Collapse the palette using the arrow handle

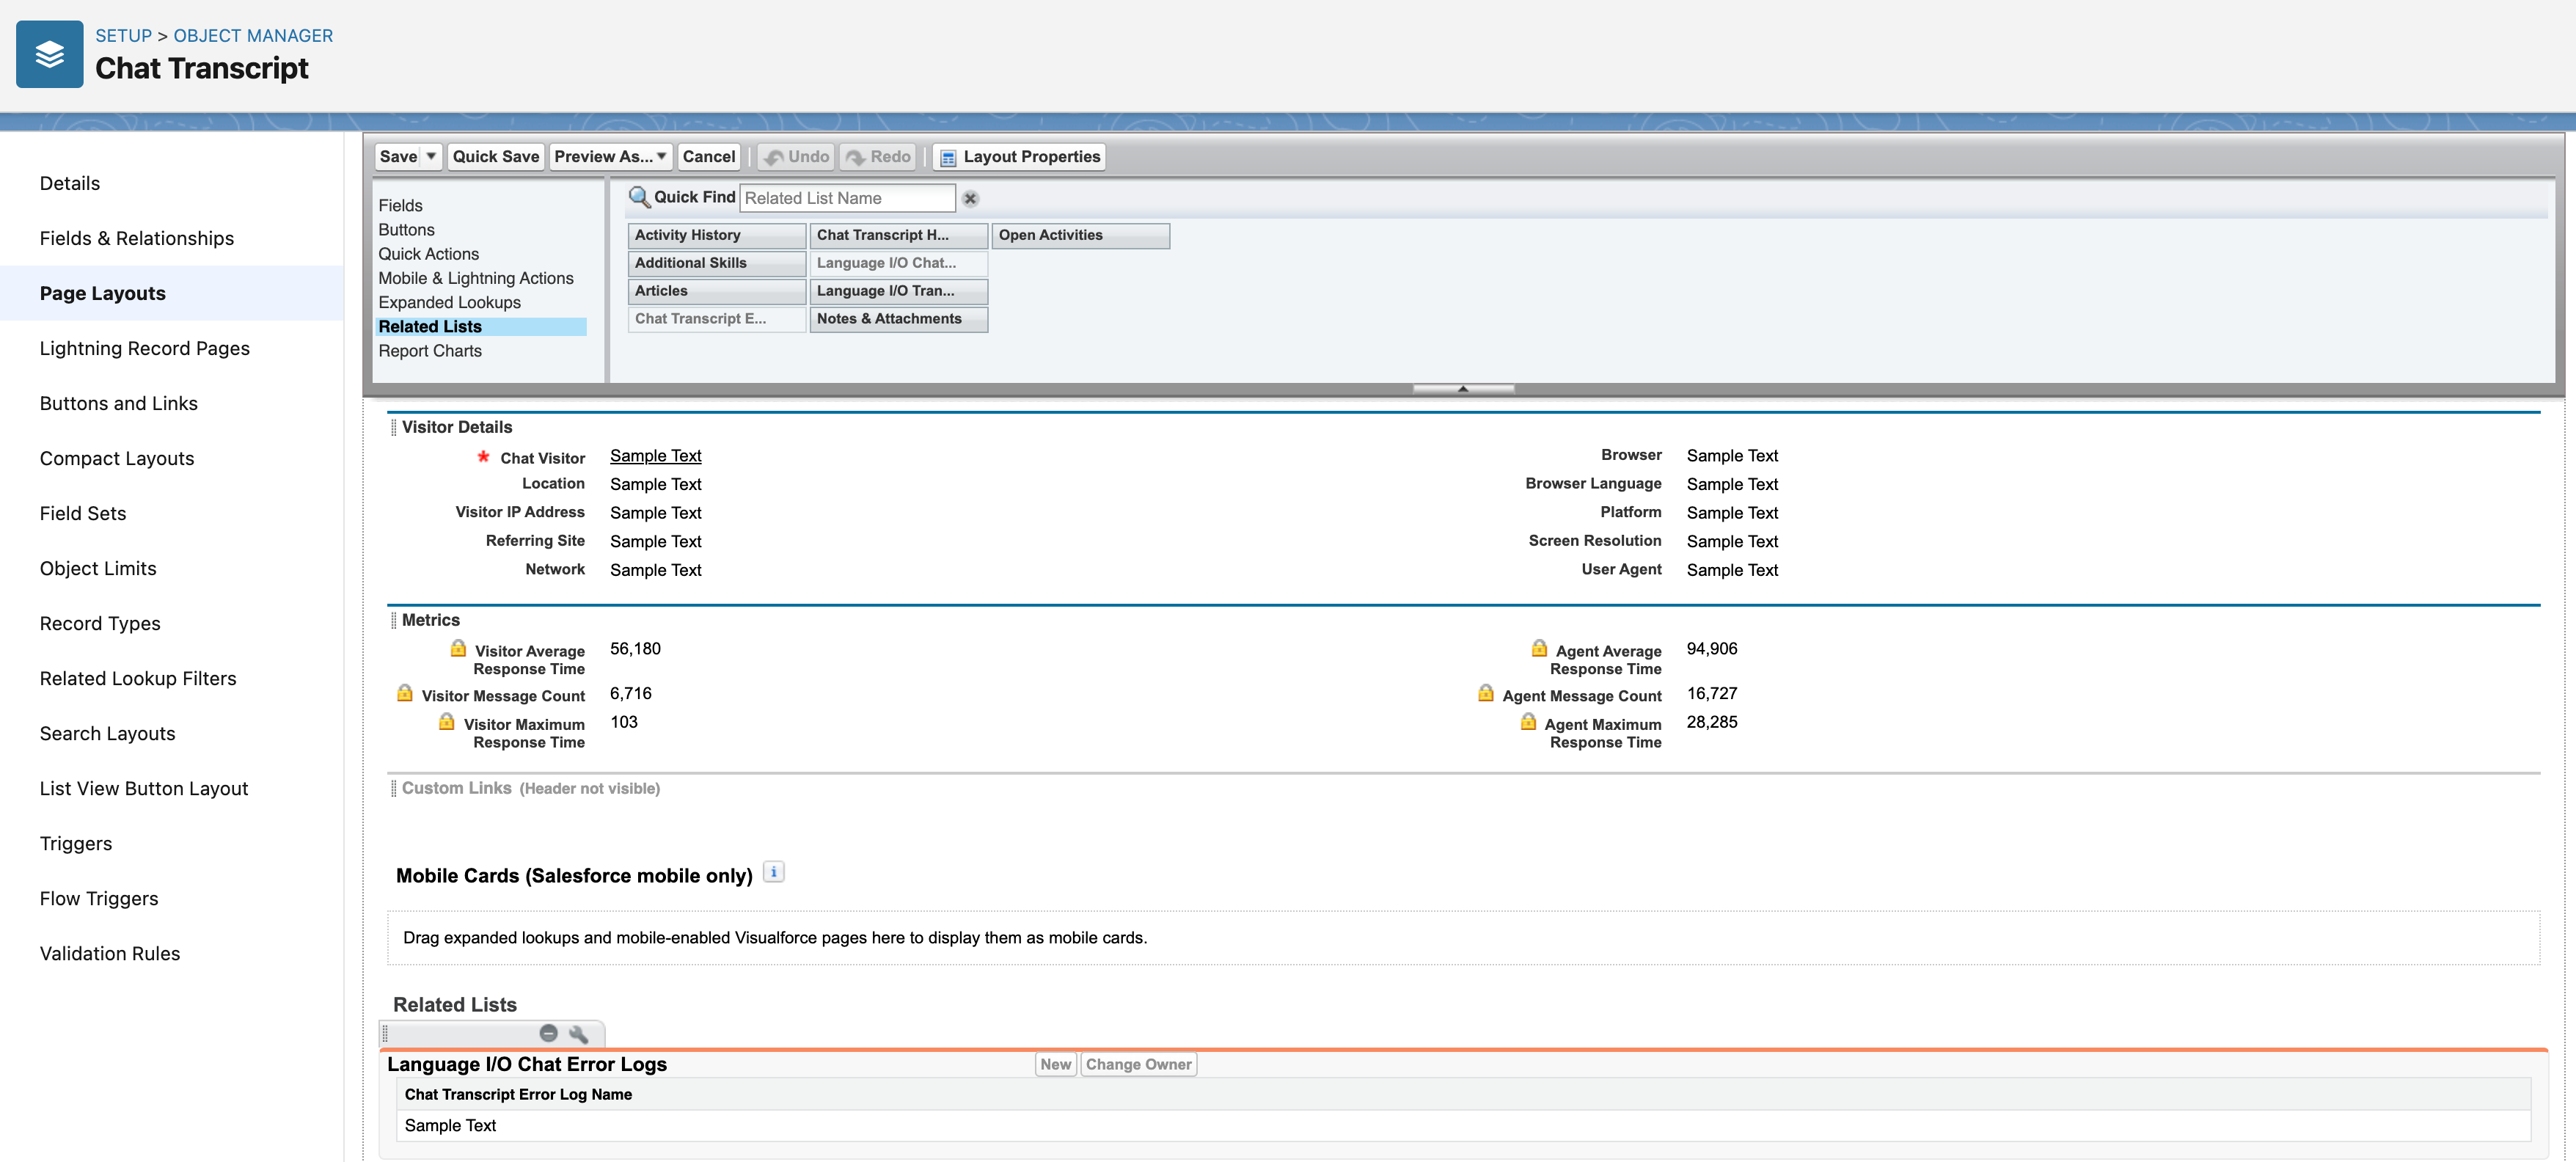pos(1463,389)
